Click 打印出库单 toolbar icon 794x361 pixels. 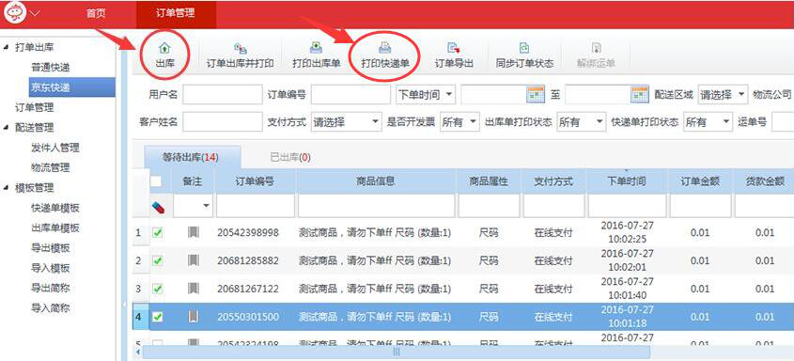click(316, 48)
